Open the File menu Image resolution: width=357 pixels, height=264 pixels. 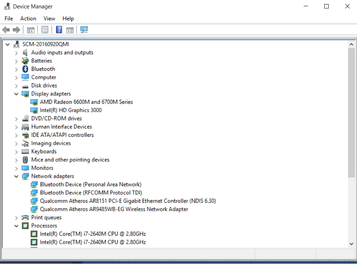[x=9, y=19]
